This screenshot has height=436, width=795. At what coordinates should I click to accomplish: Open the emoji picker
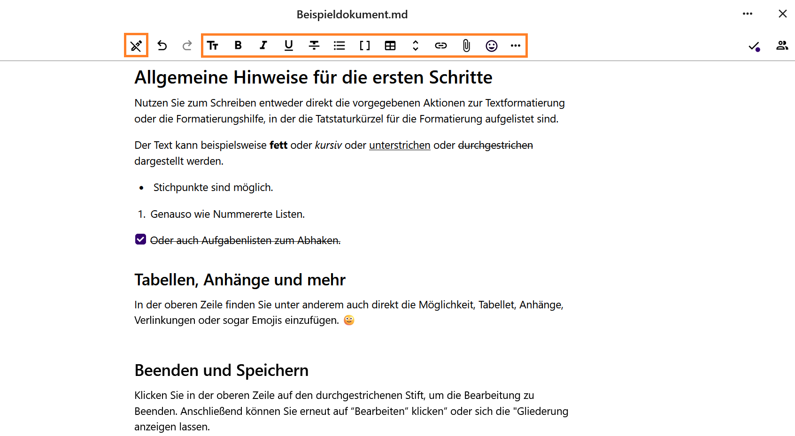pos(492,46)
